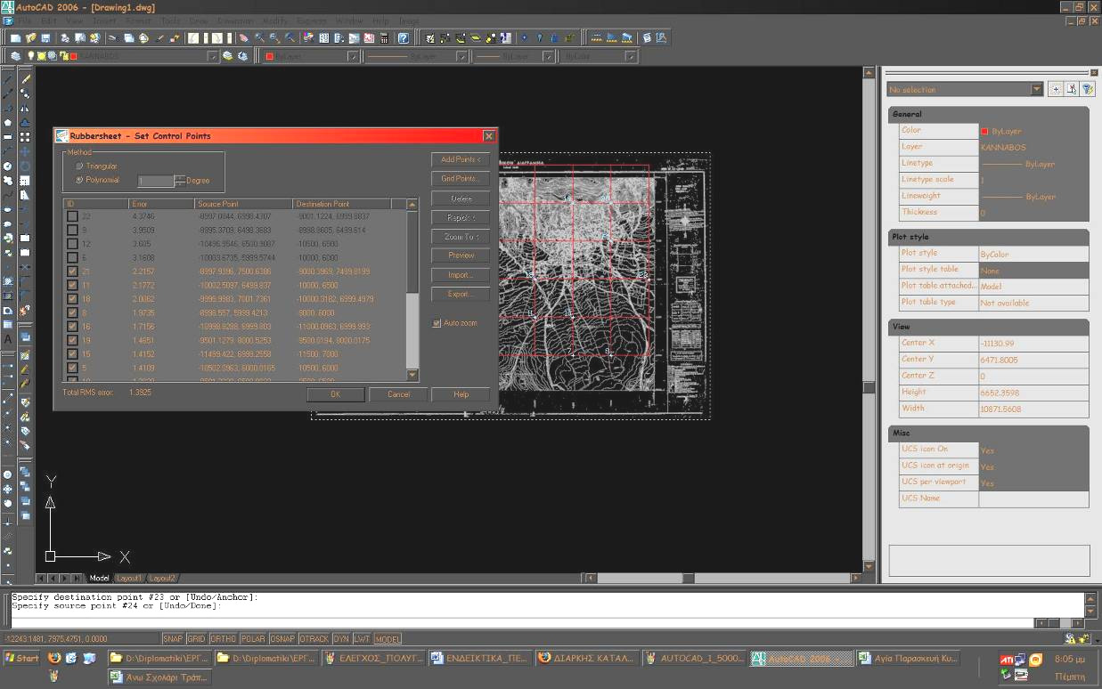Open the Layer Properties Manager icon
This screenshot has height=689, width=1102.
pyautogui.click(x=15, y=56)
